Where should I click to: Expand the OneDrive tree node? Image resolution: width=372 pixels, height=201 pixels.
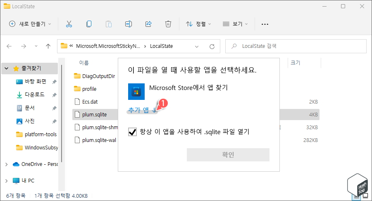pyautogui.click(x=6, y=164)
